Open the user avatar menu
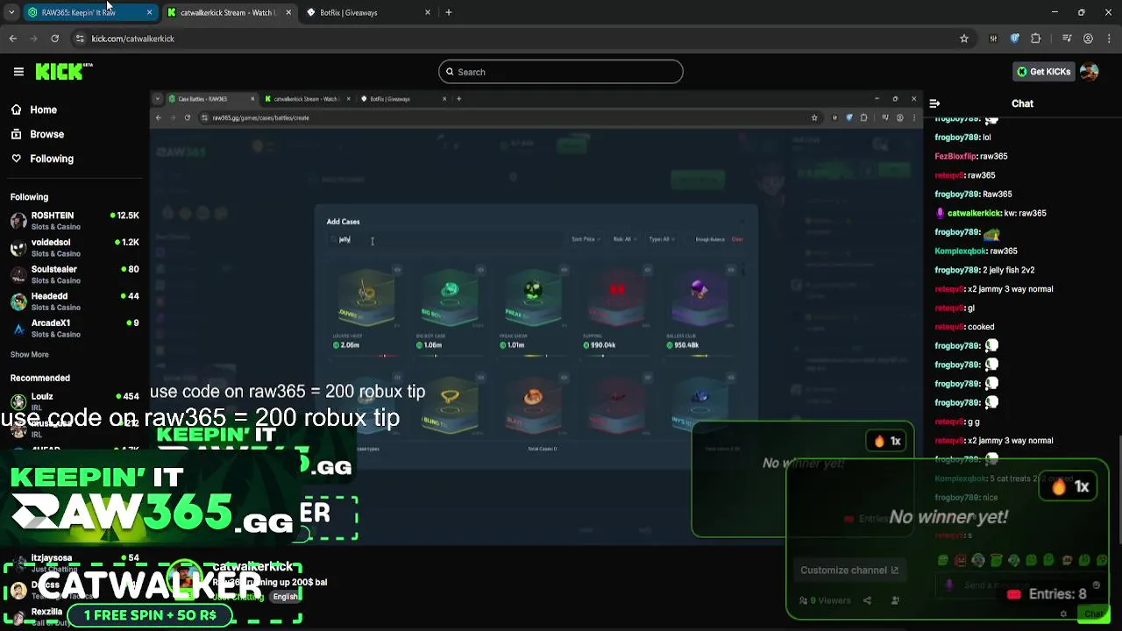 (x=1090, y=72)
